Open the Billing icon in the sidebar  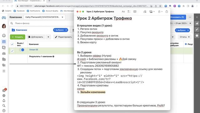[x=4, y=59]
